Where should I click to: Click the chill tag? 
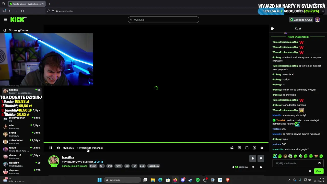point(110,166)
